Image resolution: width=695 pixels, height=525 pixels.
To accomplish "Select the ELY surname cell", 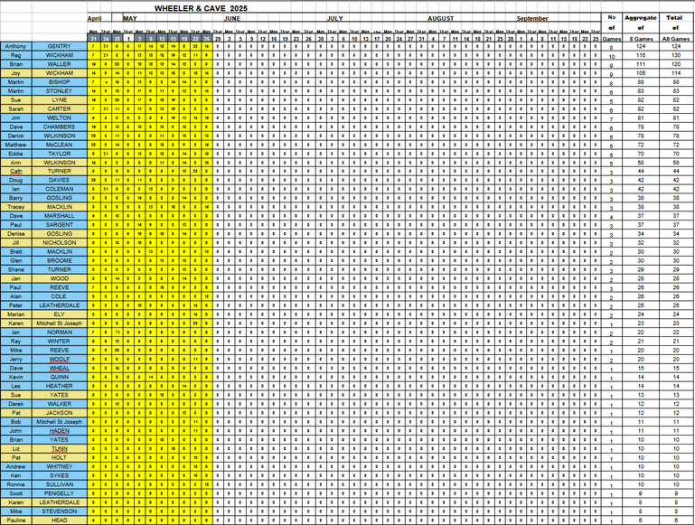I will pos(60,314).
